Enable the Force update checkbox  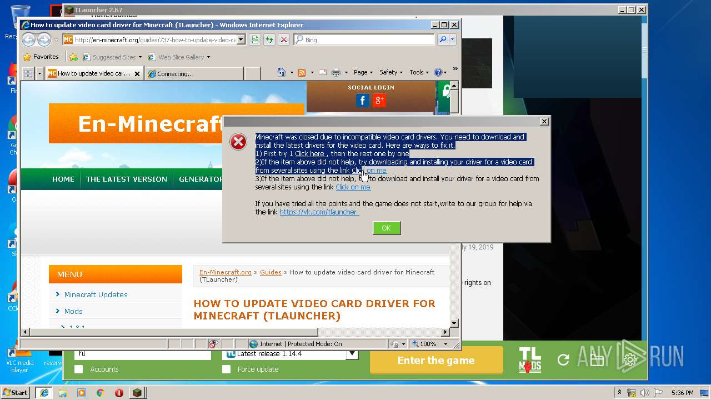coord(226,369)
